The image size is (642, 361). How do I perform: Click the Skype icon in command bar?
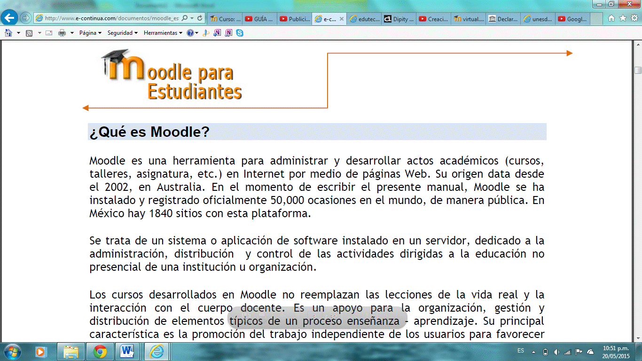click(x=240, y=33)
